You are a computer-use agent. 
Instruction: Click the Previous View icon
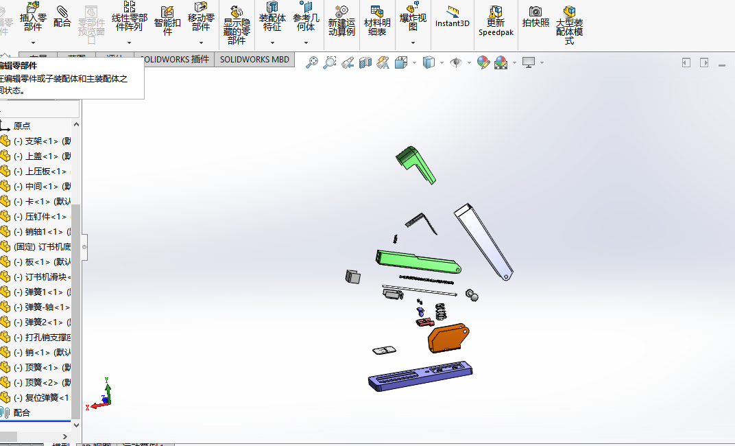pyautogui.click(x=348, y=62)
